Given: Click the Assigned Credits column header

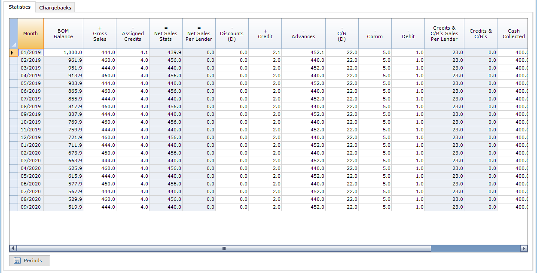Looking at the screenshot, I should coord(133,33).
